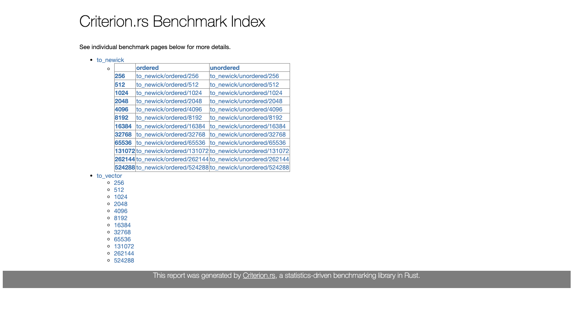The width and height of the screenshot is (573, 332).
Task: Open to_newick/unordered/512 benchmark
Action: coord(245,85)
